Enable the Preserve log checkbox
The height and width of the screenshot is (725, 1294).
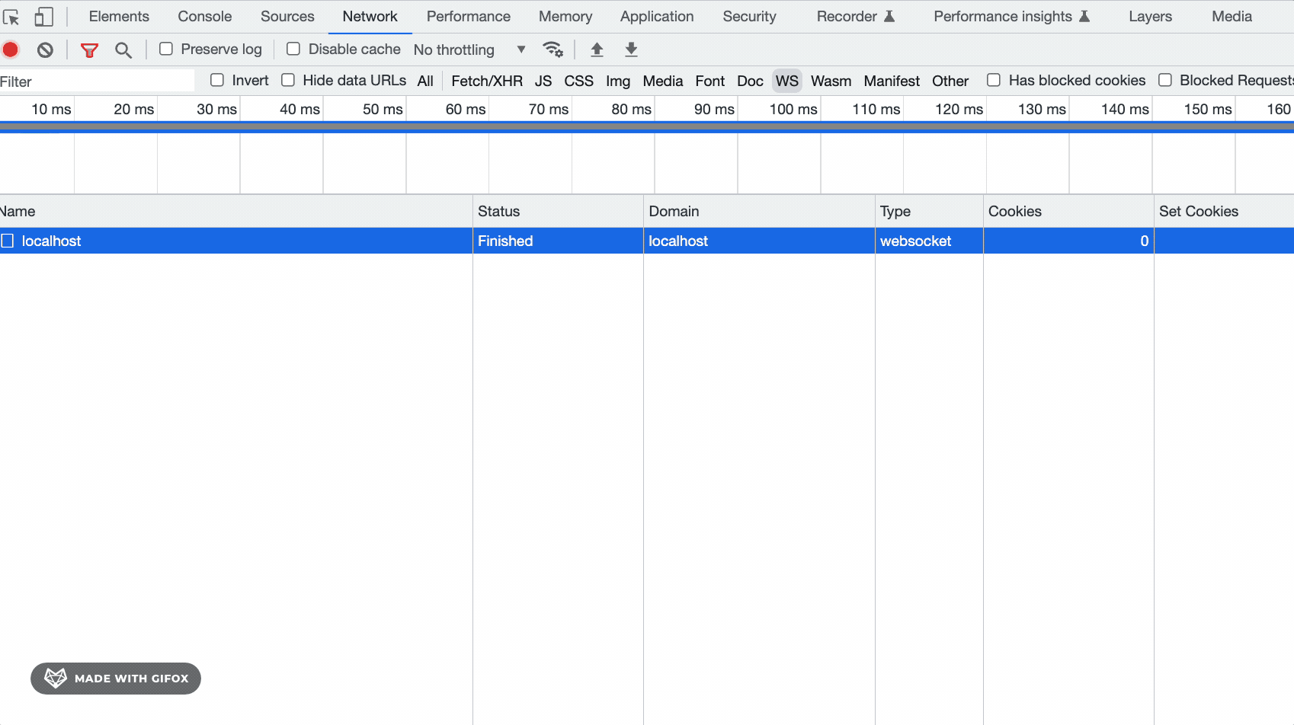pyautogui.click(x=166, y=49)
